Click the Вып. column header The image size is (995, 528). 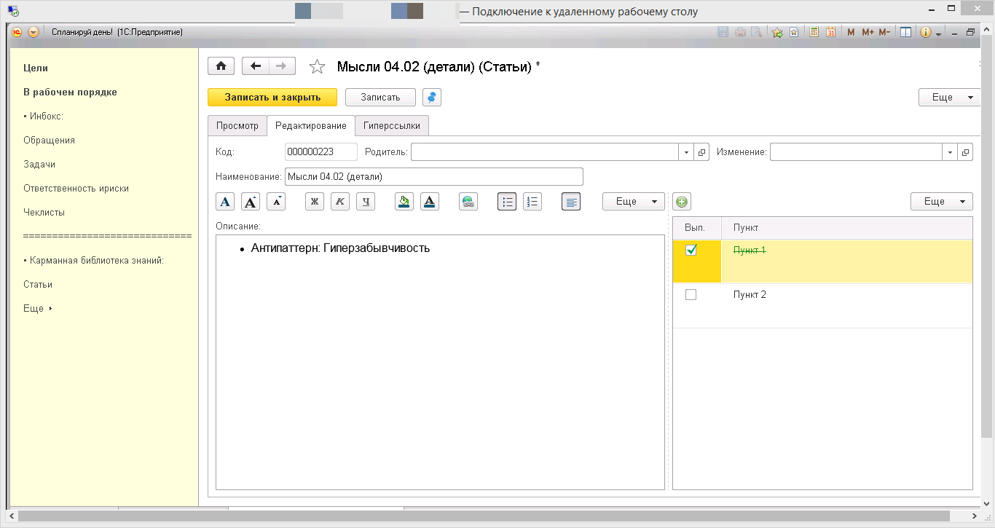pyautogui.click(x=697, y=228)
